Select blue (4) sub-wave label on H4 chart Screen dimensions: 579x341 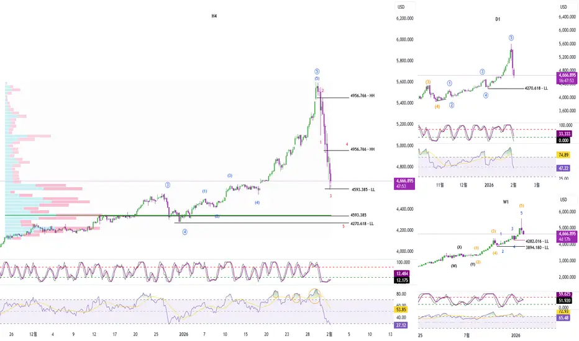[x=257, y=203]
